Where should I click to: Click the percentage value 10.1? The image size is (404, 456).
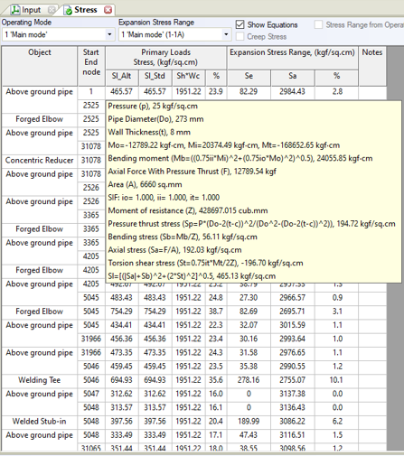pos(336,380)
